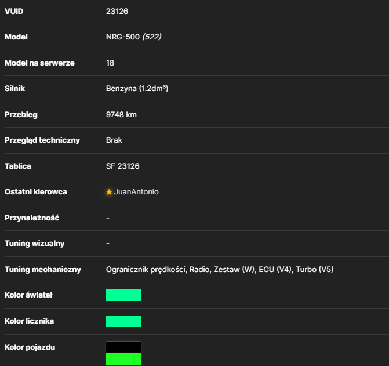The image size is (389, 366).
Task: Click the VUID value 23126
Action: tap(117, 11)
